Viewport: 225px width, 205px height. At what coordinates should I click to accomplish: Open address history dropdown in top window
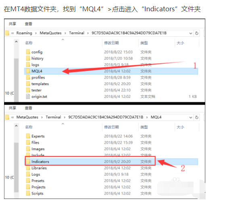tap(191, 33)
